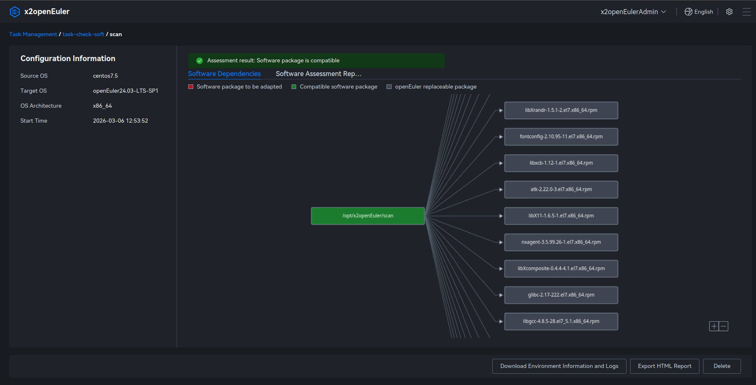Click the globe language icon
Image resolution: width=756 pixels, height=385 pixels.
point(688,12)
